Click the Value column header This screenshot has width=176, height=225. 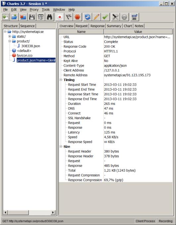138,32
